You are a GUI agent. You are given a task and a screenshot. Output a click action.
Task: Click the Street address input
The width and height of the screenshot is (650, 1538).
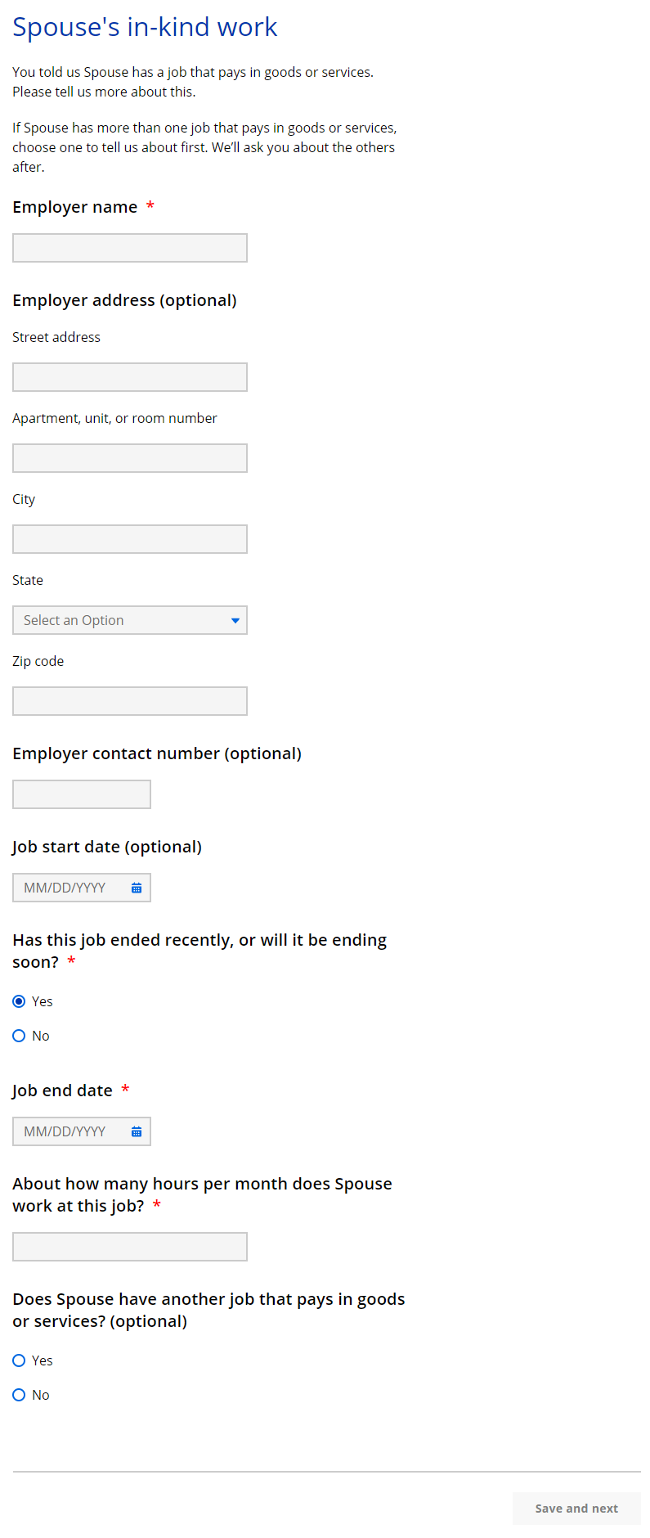pyautogui.click(x=130, y=377)
